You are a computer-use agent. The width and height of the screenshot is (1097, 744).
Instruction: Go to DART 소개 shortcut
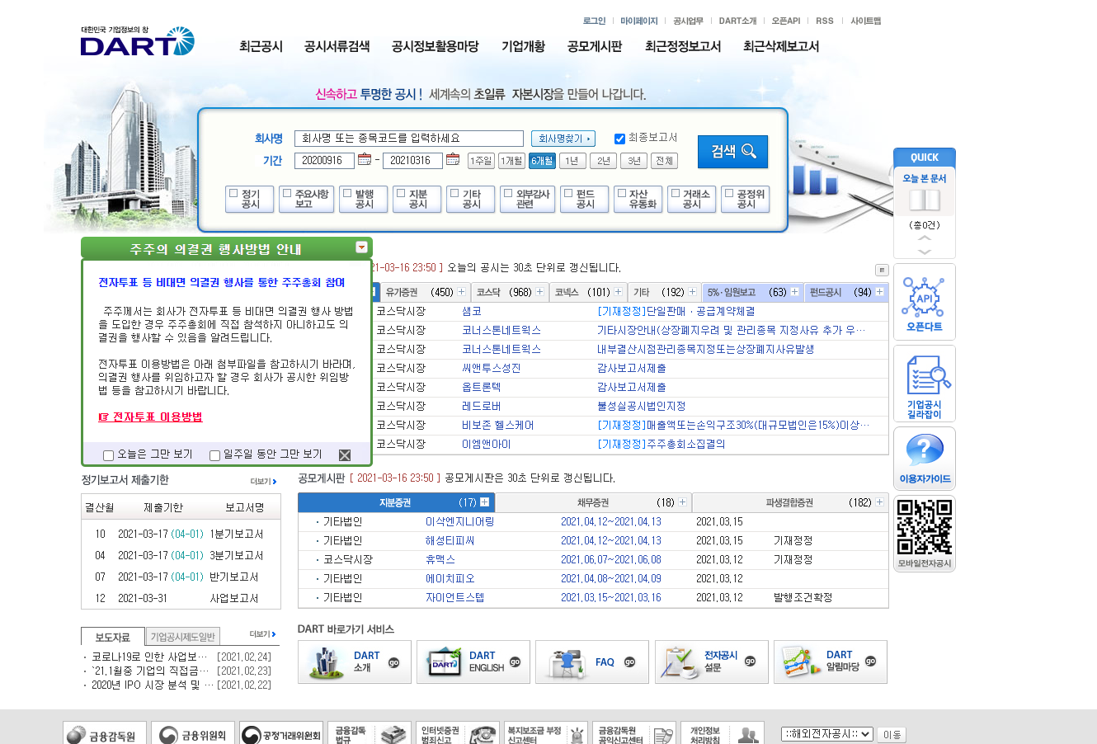click(x=355, y=662)
